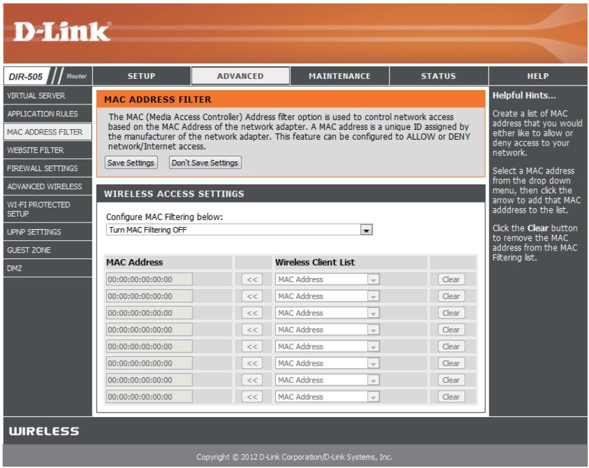Open Advanced Wireless settings
The height and width of the screenshot is (468, 589).
point(48,187)
